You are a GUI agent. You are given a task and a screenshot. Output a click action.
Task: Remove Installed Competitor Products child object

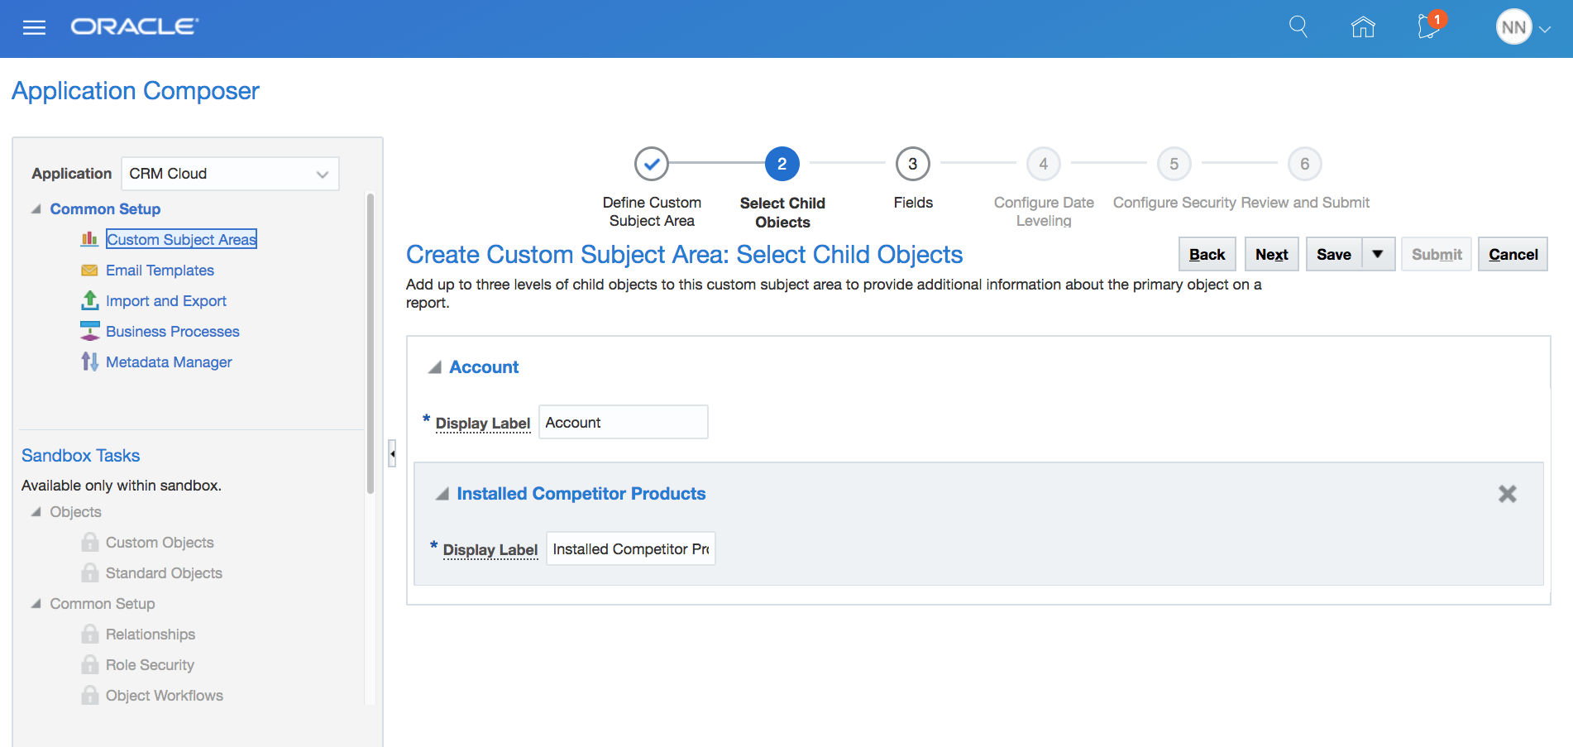pos(1507,494)
